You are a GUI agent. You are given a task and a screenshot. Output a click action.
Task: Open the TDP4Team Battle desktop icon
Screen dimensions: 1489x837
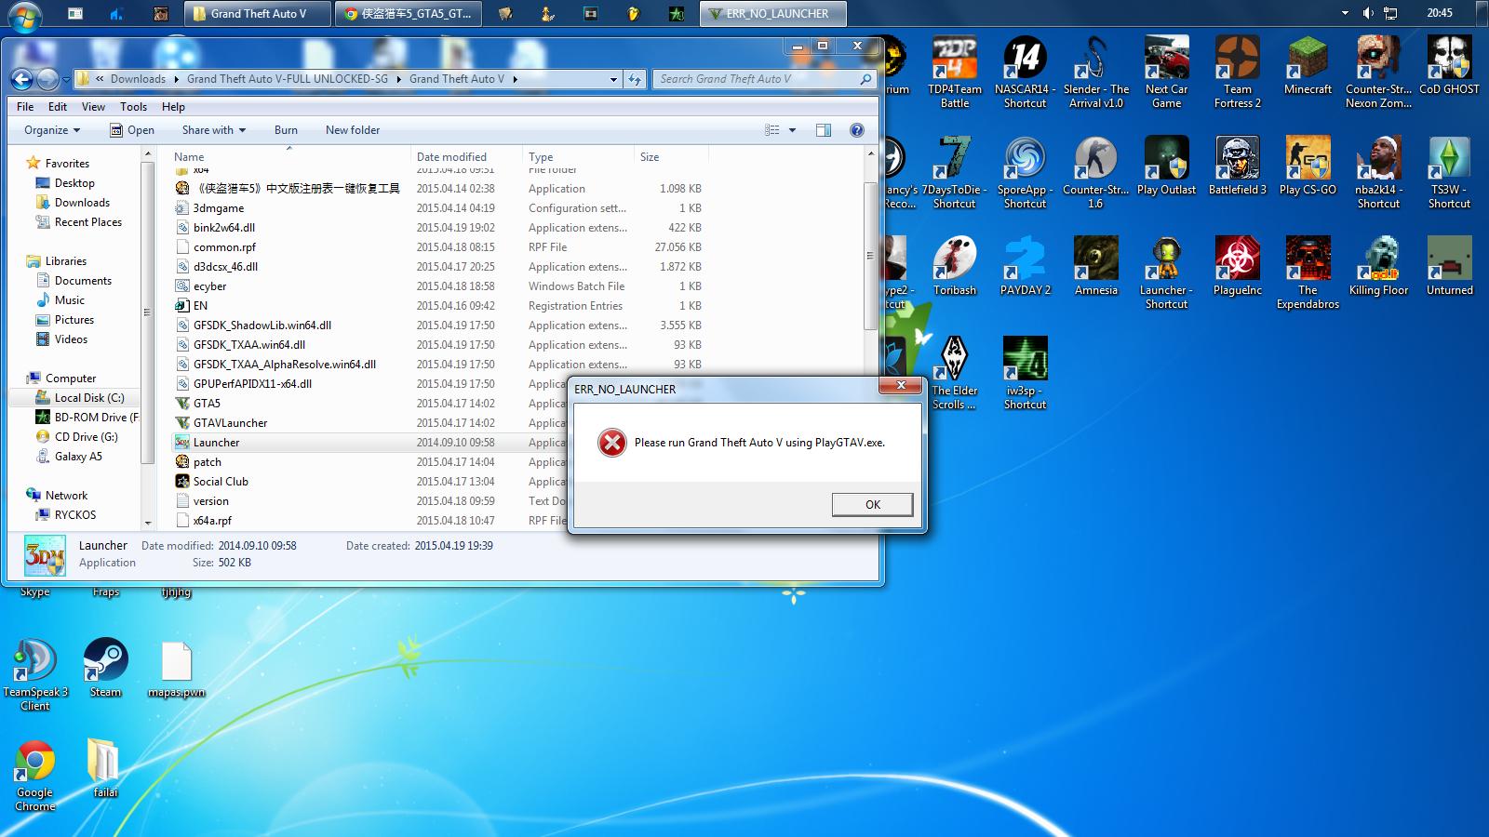(954, 73)
